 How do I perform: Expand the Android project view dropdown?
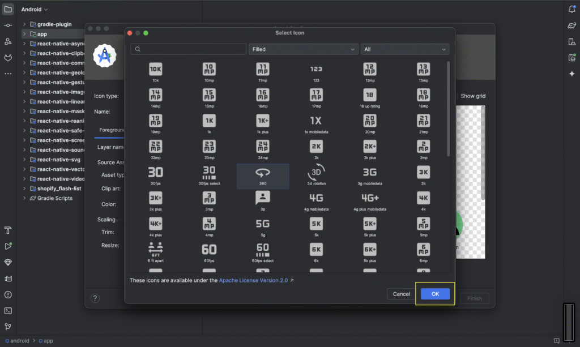35,10
